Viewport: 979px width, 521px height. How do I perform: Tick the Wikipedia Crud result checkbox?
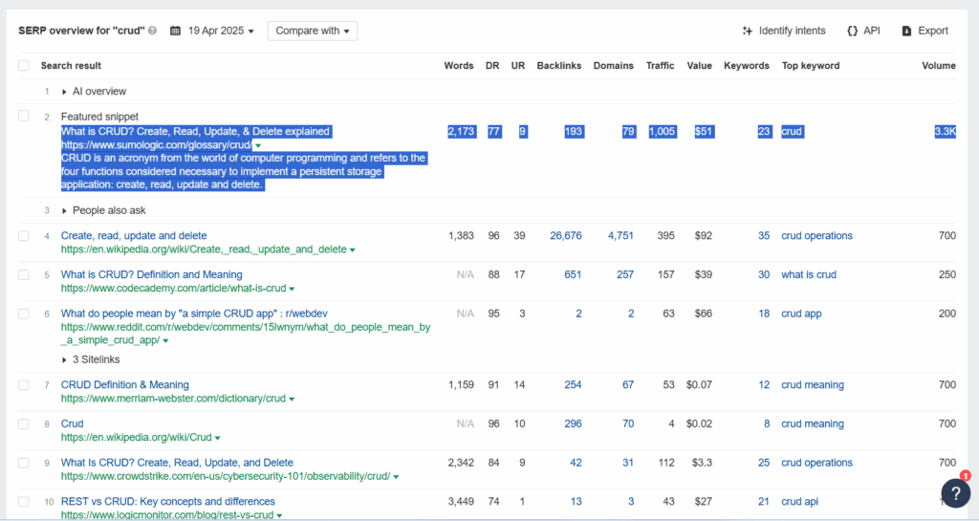(24, 423)
